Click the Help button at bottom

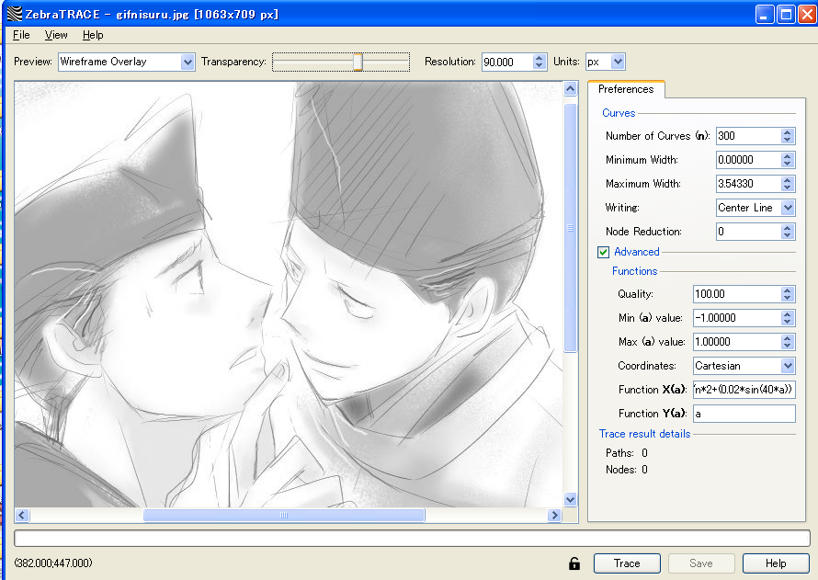pyautogui.click(x=776, y=563)
